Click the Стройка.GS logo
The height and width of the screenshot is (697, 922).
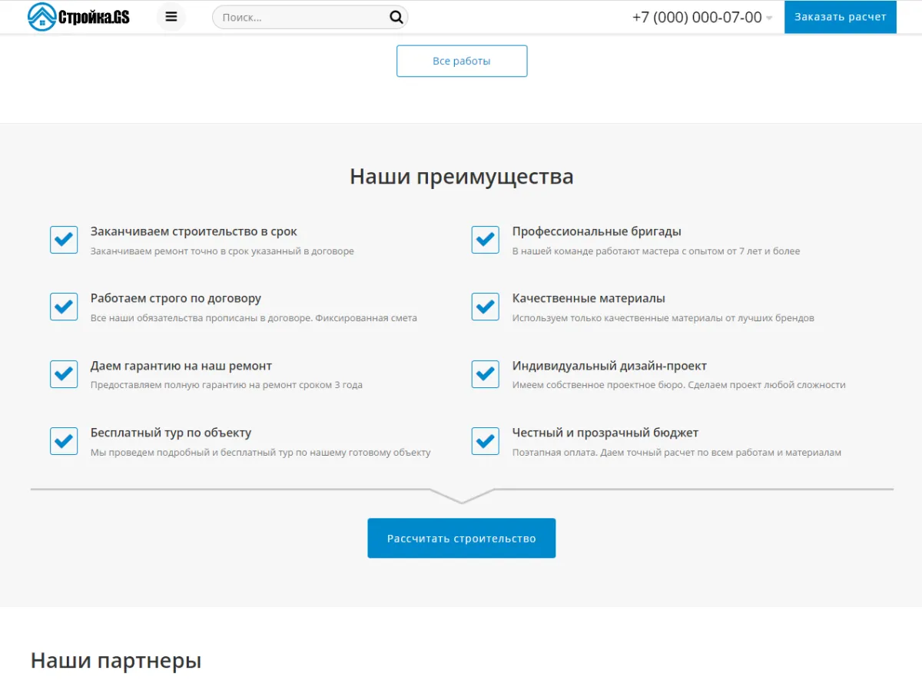coord(77,16)
